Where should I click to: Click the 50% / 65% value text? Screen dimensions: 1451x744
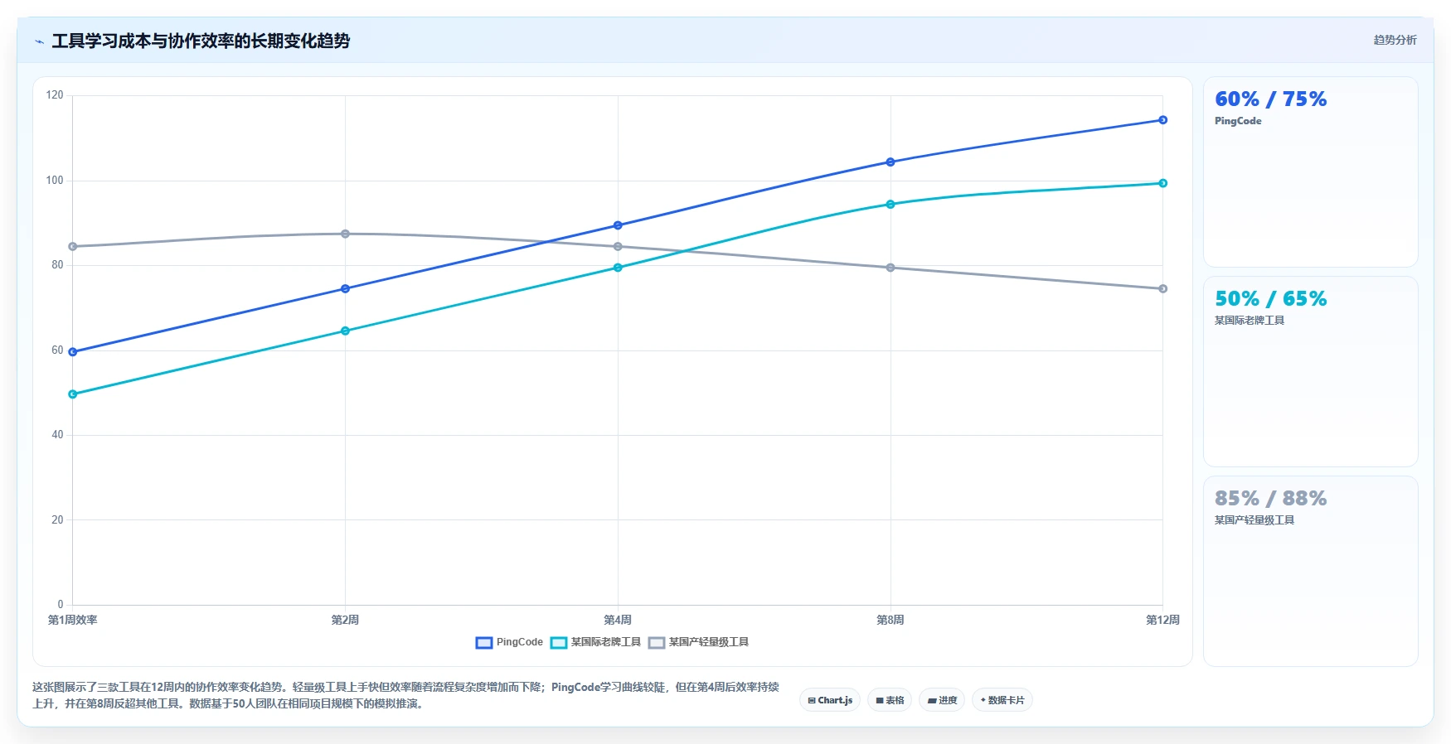tap(1270, 299)
